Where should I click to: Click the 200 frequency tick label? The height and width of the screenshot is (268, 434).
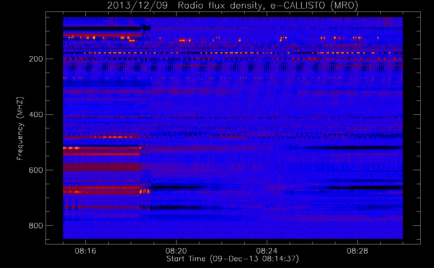point(36,59)
